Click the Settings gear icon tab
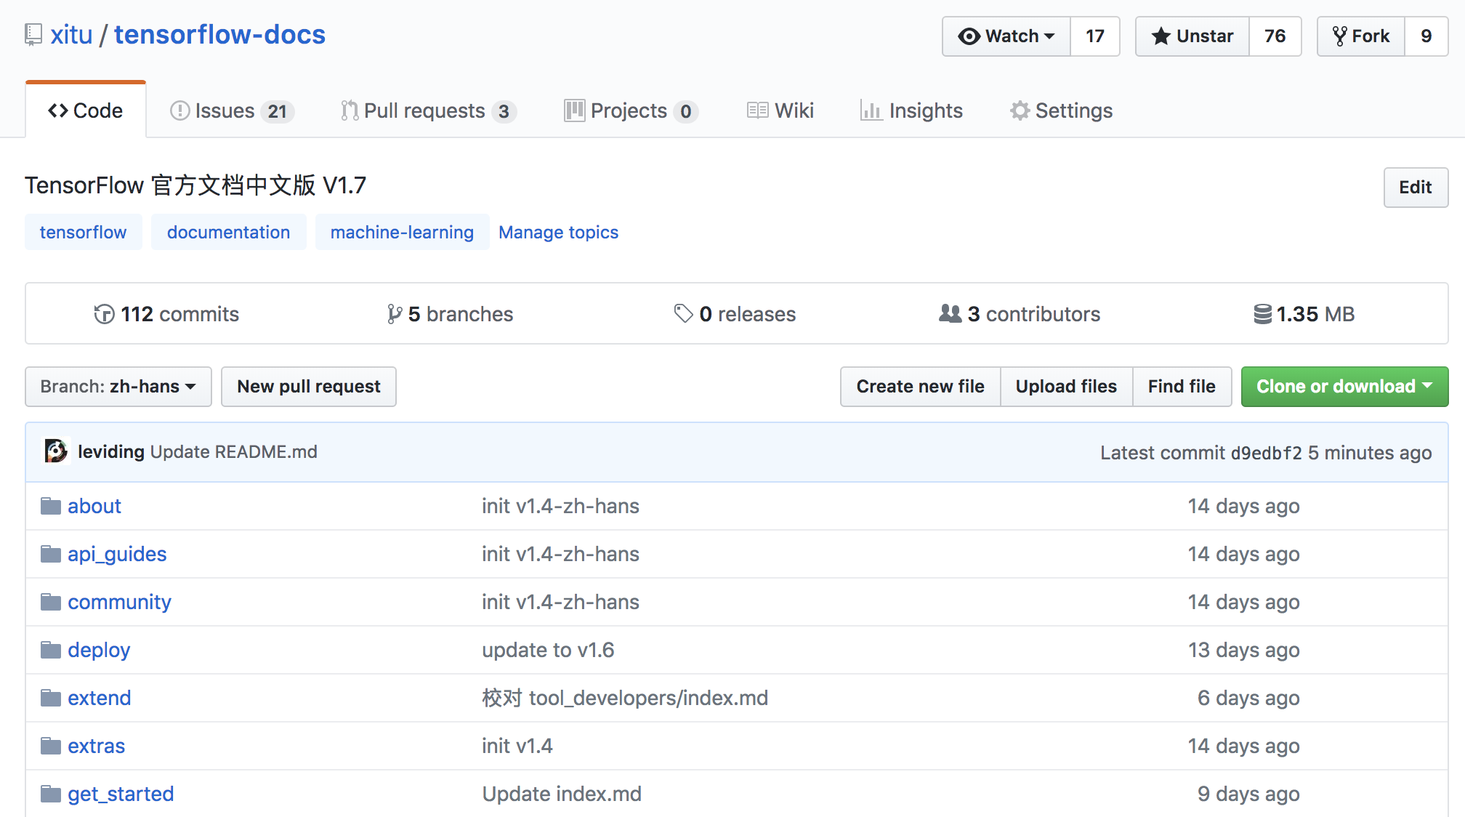The image size is (1465, 817). (1020, 110)
